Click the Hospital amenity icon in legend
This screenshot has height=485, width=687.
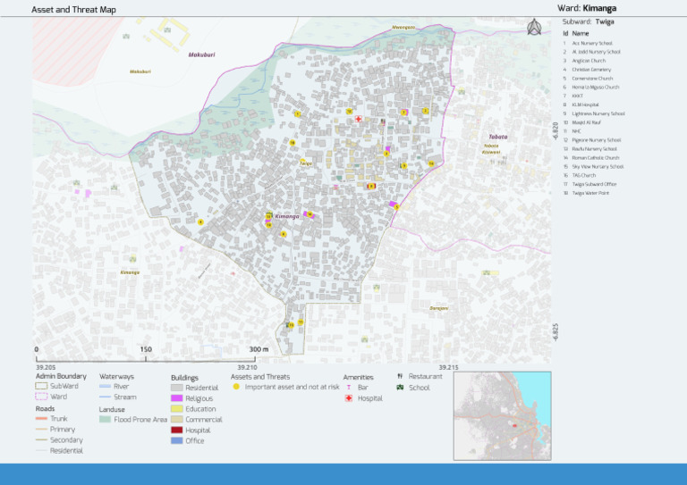pos(349,398)
